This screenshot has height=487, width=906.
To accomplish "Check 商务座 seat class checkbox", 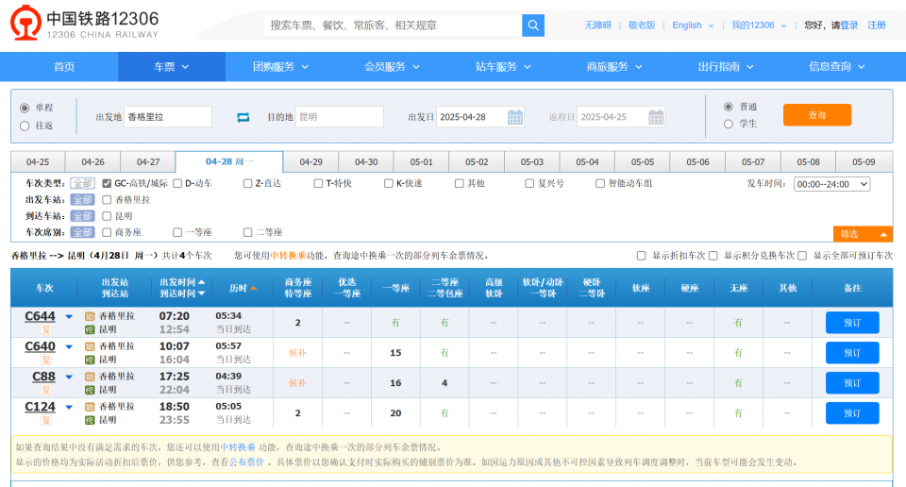I will (107, 232).
